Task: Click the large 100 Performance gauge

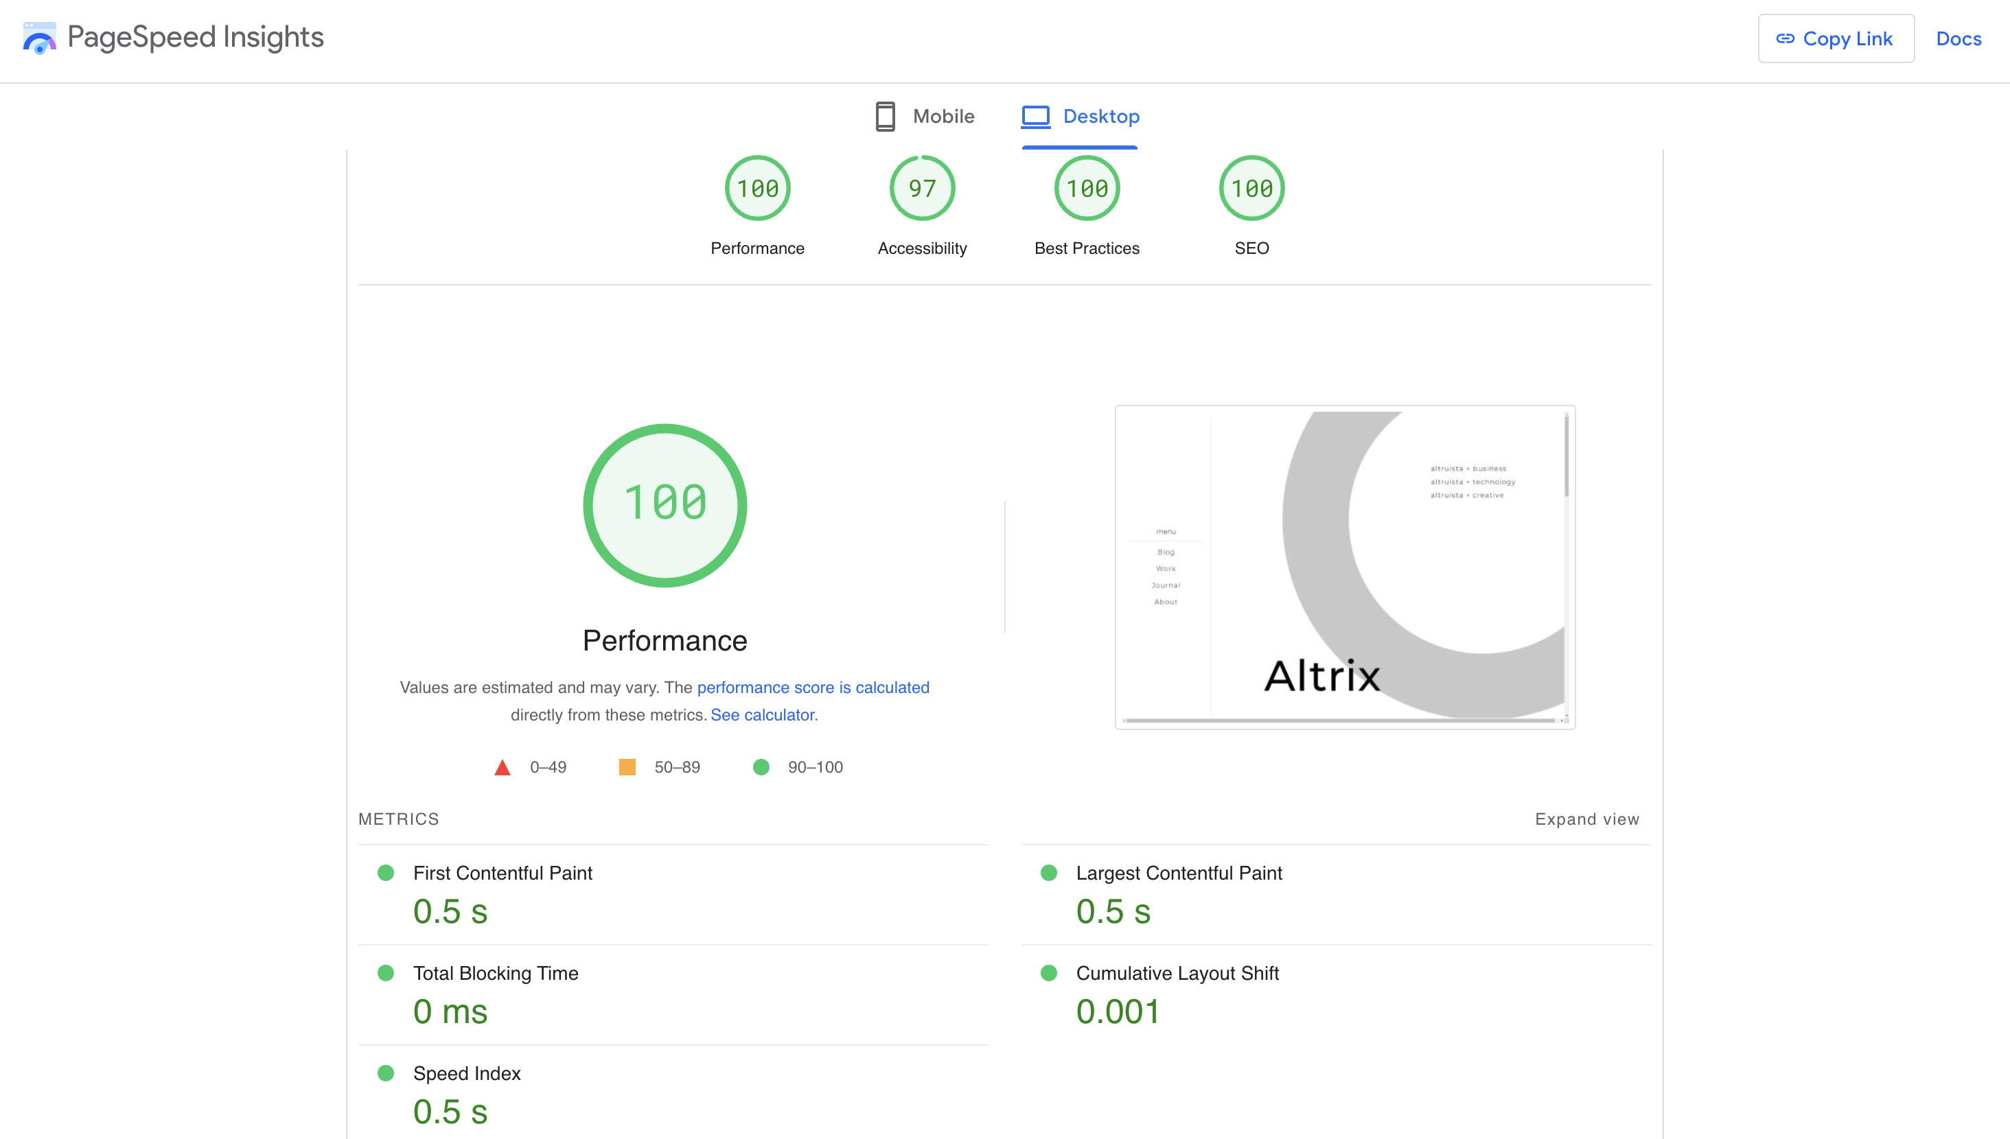Action: click(665, 506)
